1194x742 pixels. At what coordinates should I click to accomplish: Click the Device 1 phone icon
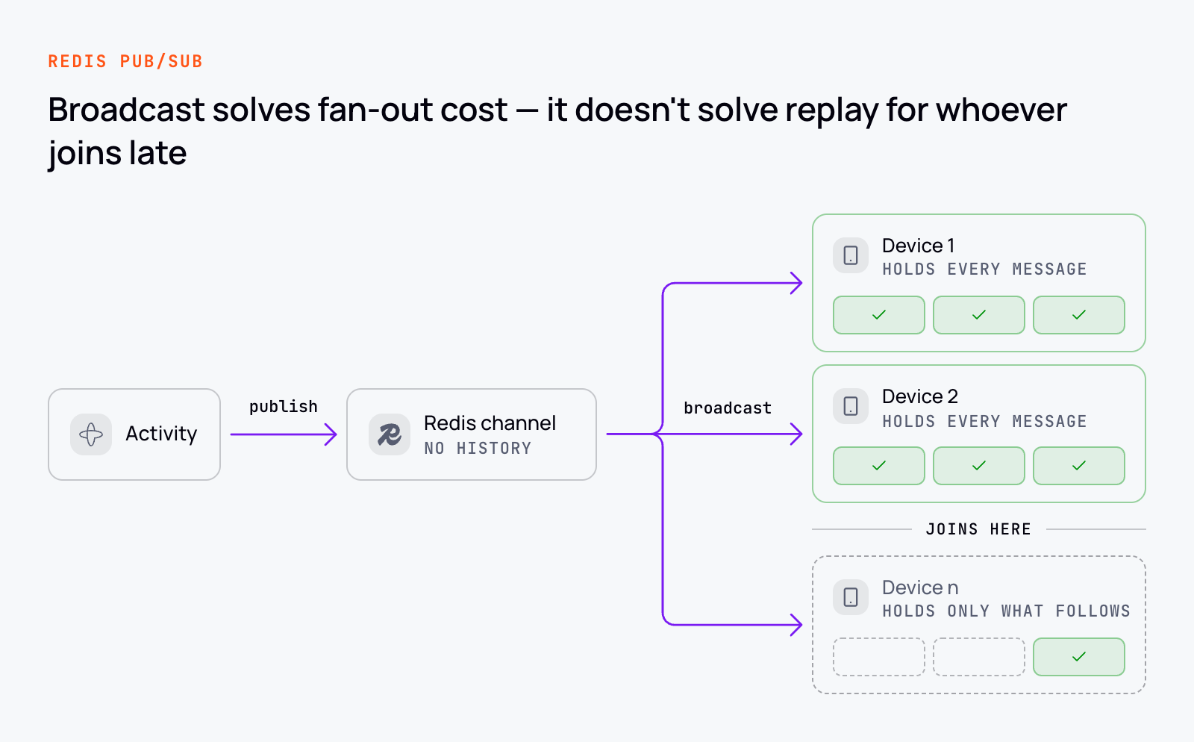pyautogui.click(x=851, y=255)
